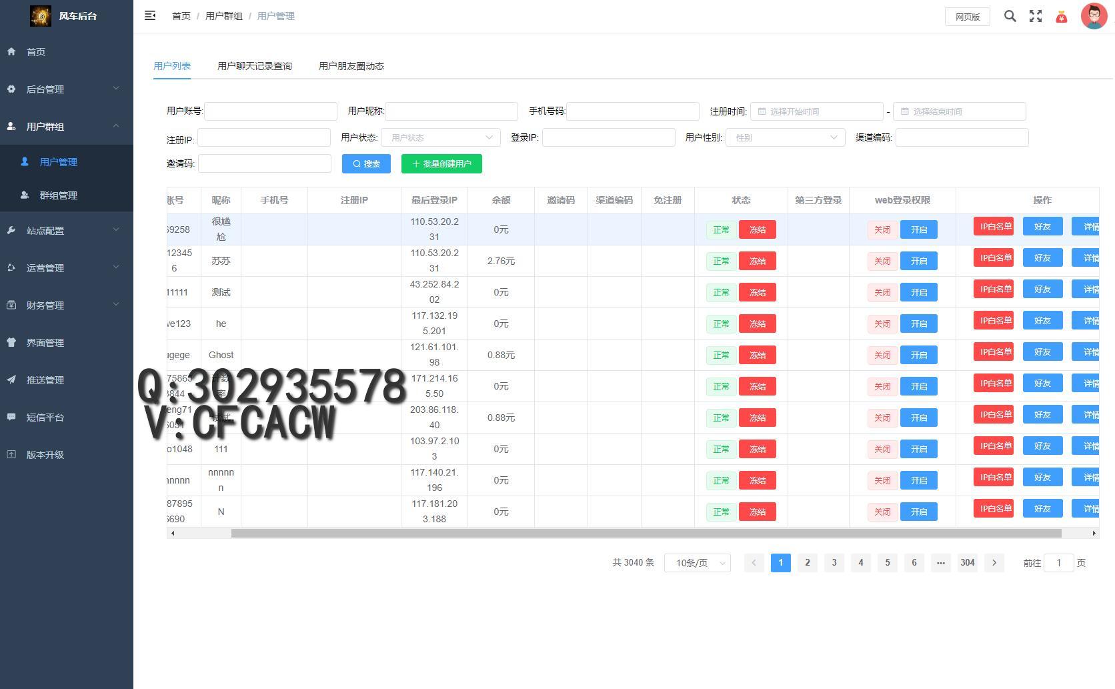1115x689 pixels.
Task: Click the 短信平台 chat icon in sidebar
Action: (x=11, y=417)
